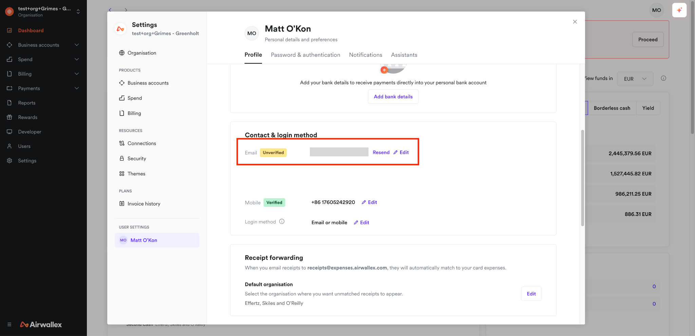The image size is (695, 336).
Task: Open Spend under Products in settings
Action: tap(135, 98)
